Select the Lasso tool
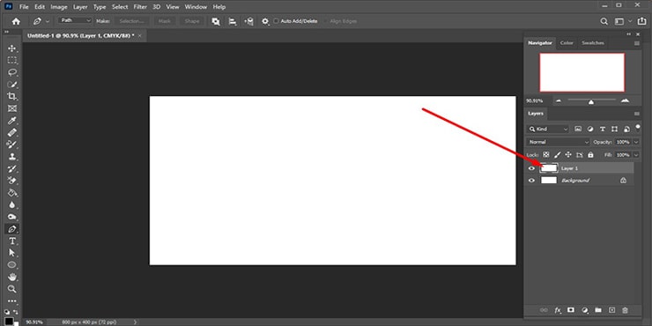This screenshot has width=652, height=326. point(12,72)
